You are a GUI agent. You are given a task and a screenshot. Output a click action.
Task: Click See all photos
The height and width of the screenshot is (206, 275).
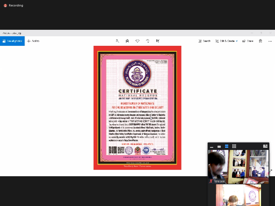pos(12,41)
